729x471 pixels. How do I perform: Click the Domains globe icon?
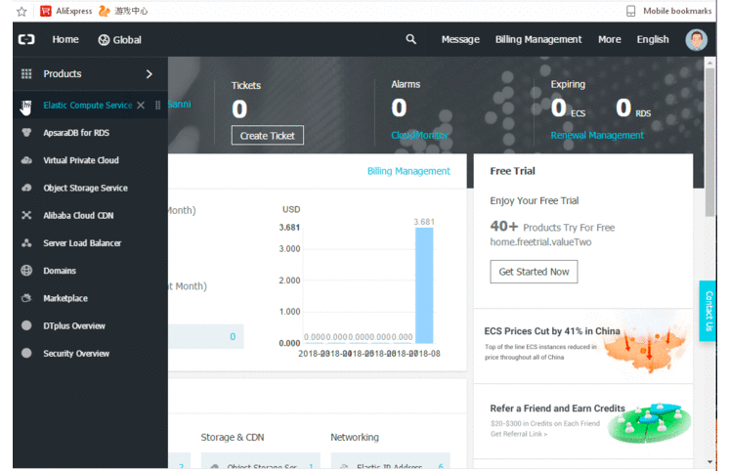(26, 270)
